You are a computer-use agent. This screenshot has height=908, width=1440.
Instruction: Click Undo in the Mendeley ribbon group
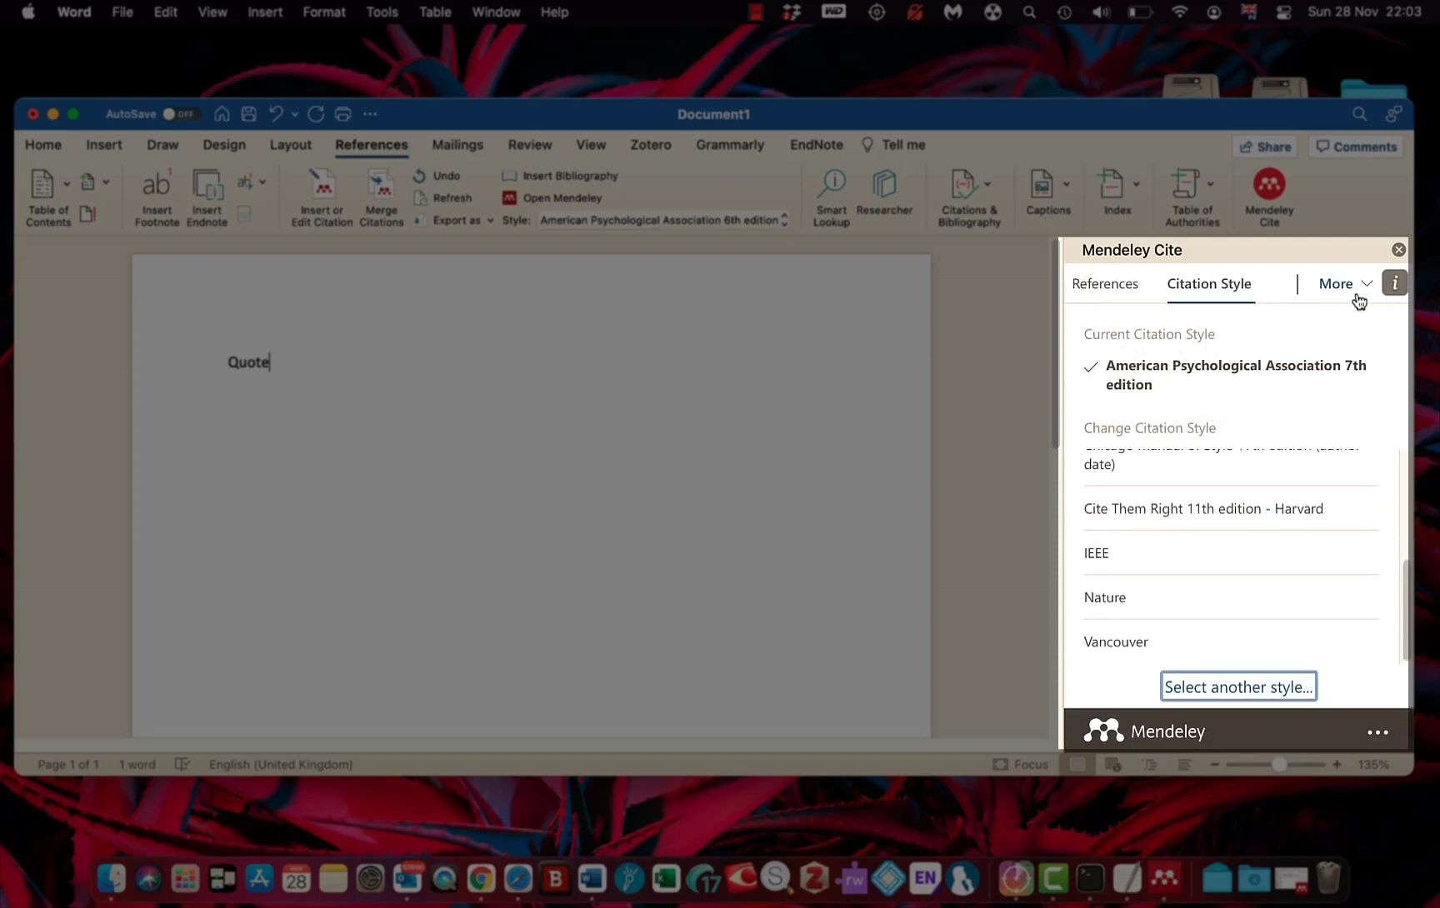click(x=437, y=176)
